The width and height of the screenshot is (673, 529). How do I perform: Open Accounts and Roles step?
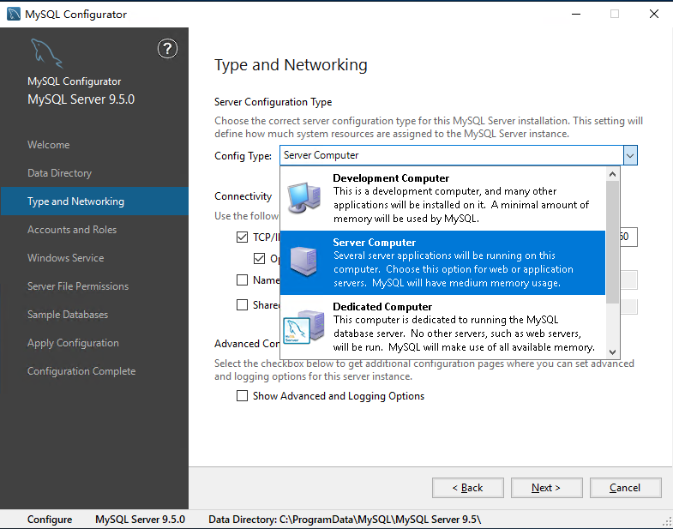(x=72, y=230)
